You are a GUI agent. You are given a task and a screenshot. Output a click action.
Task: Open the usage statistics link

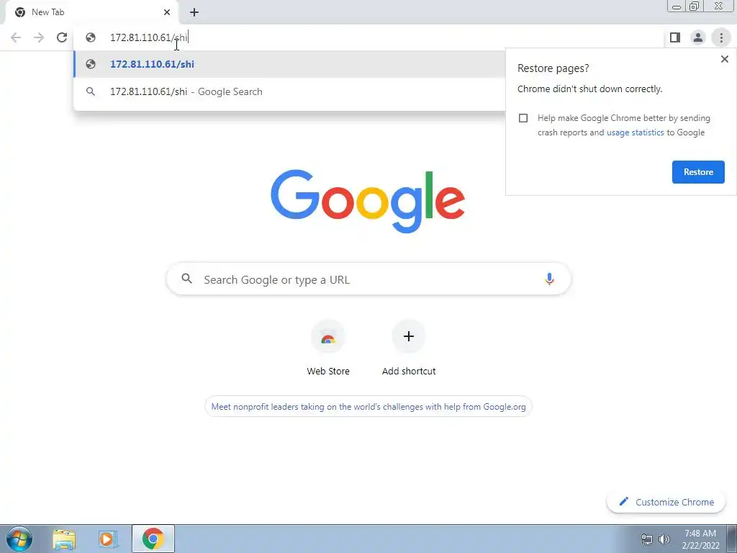click(x=635, y=132)
